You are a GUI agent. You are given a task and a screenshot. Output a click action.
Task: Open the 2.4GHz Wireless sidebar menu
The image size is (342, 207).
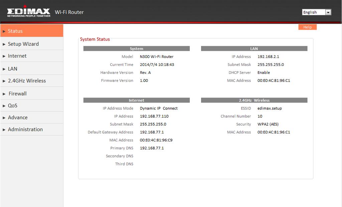coord(32,81)
